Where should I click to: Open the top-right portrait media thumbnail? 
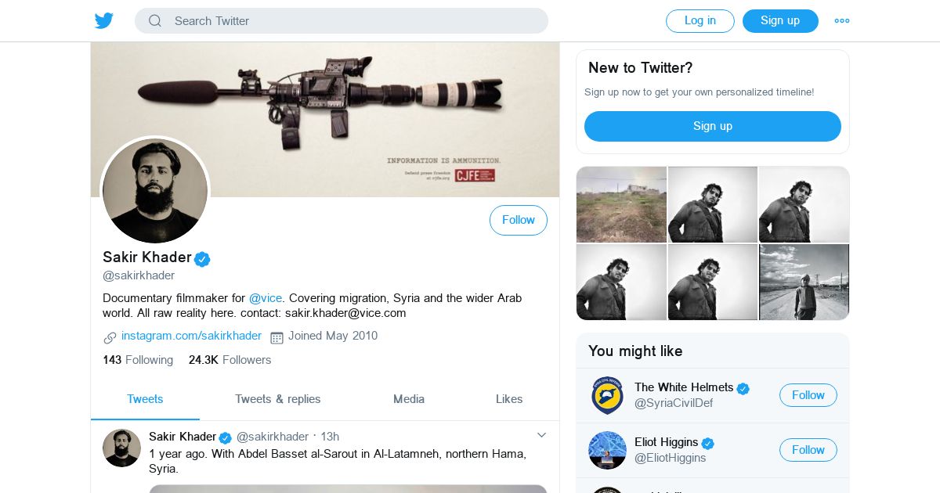pyautogui.click(x=804, y=204)
